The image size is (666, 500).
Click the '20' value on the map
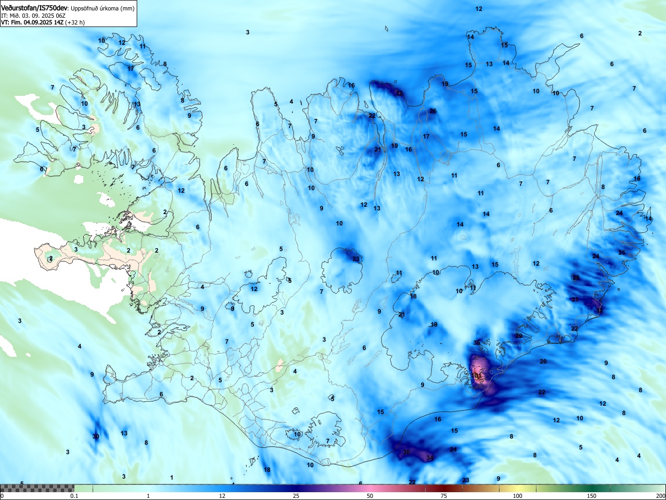click(543, 361)
